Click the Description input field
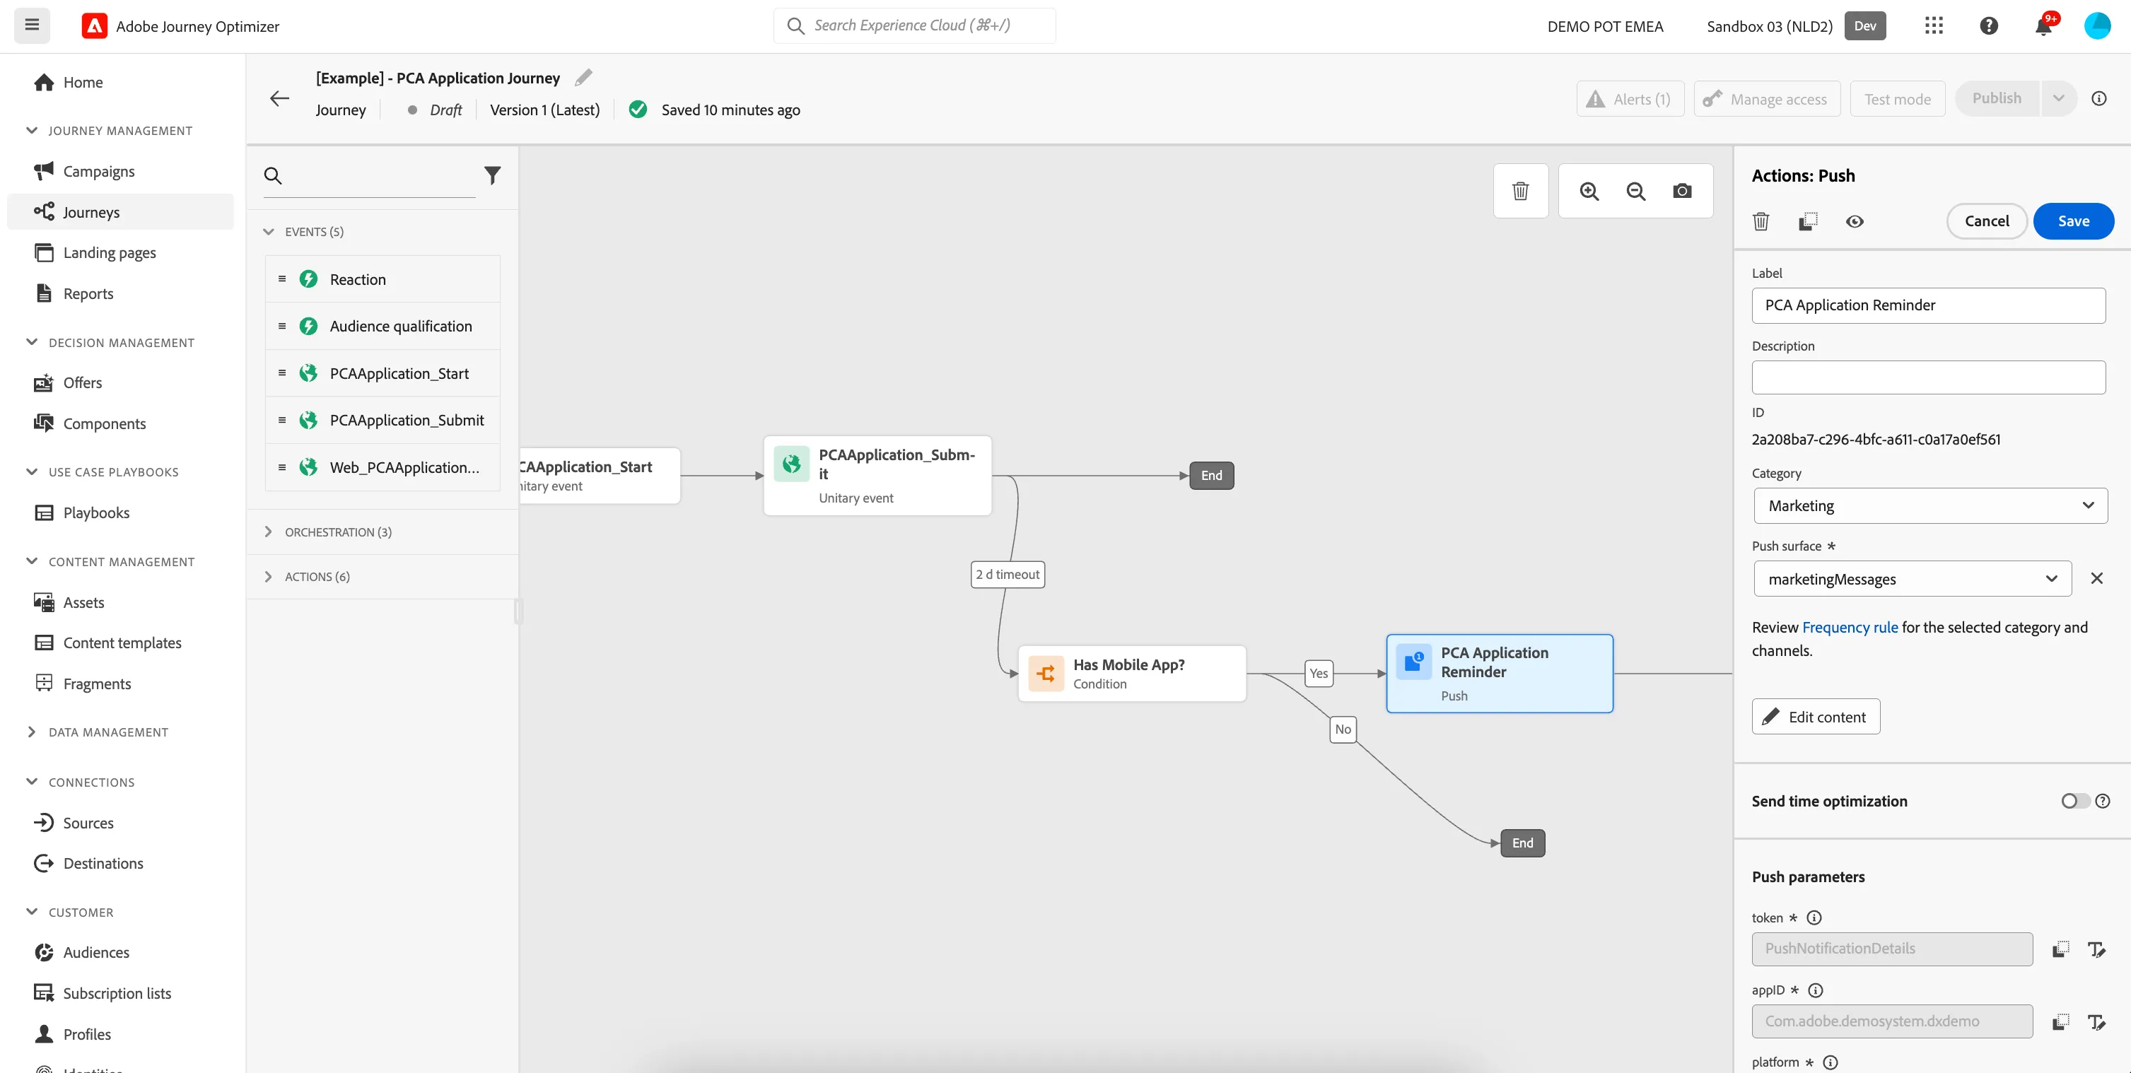 1928,377
